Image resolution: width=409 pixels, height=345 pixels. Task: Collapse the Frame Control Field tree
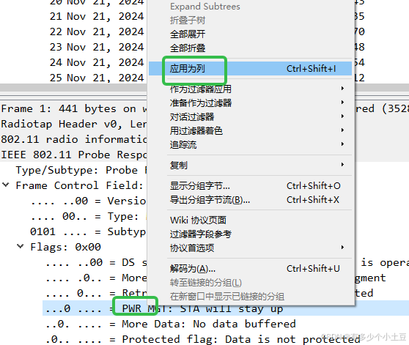(x=6, y=185)
